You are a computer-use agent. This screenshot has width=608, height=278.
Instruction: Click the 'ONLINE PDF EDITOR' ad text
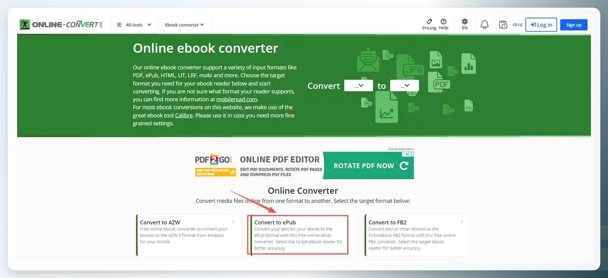[280, 159]
